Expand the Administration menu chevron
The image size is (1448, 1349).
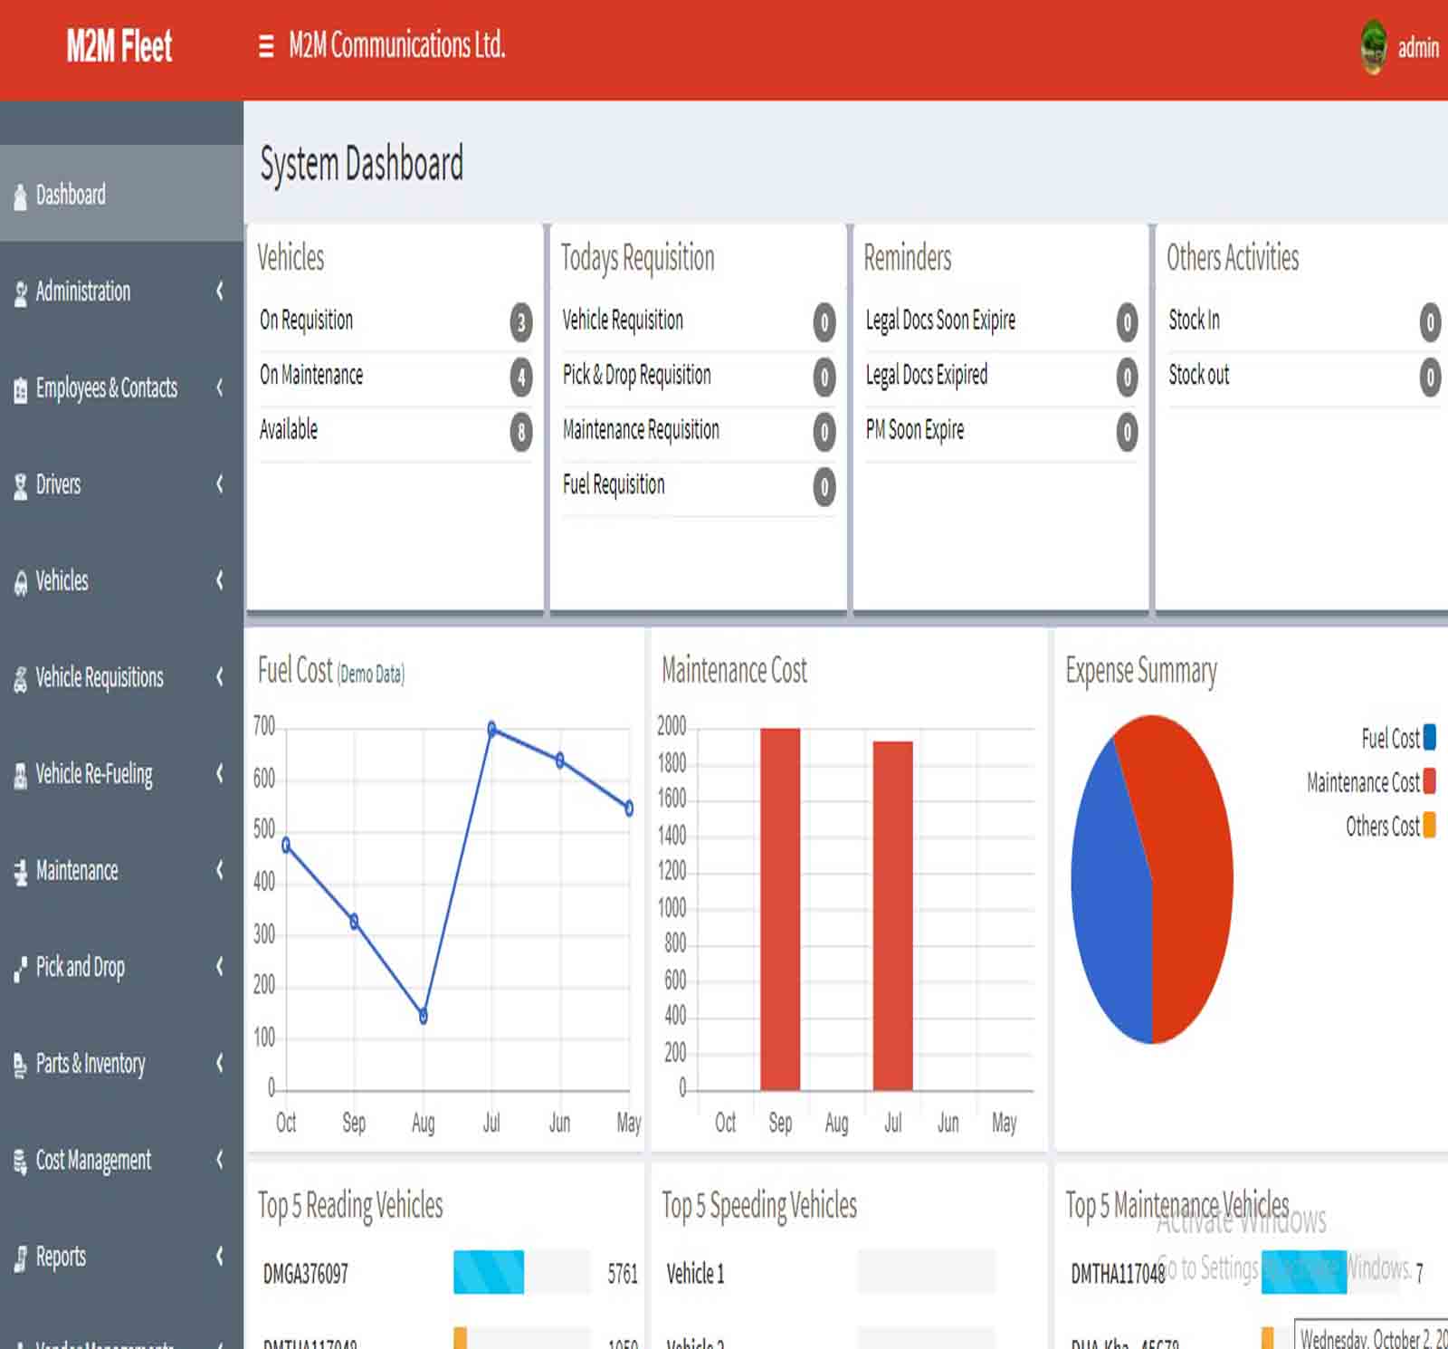pos(219,291)
